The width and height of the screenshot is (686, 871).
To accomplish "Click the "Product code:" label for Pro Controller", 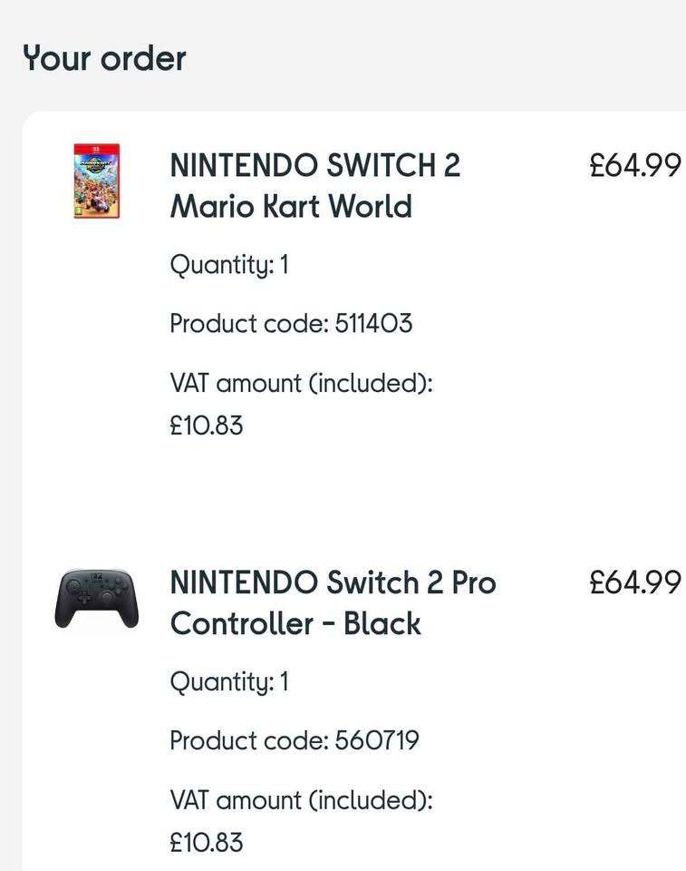I will coord(248,740).
